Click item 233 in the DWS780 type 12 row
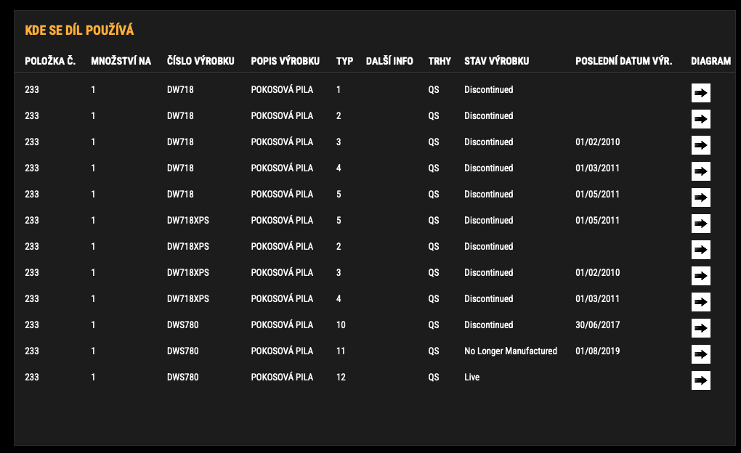741x453 pixels. [x=32, y=377]
